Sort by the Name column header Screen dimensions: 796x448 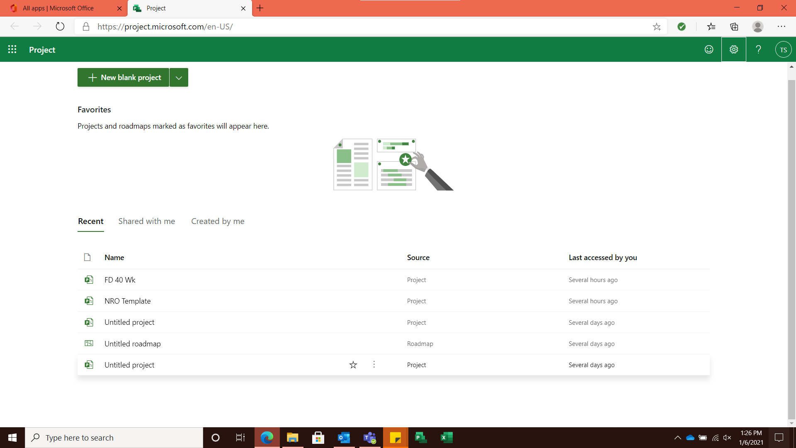(114, 258)
